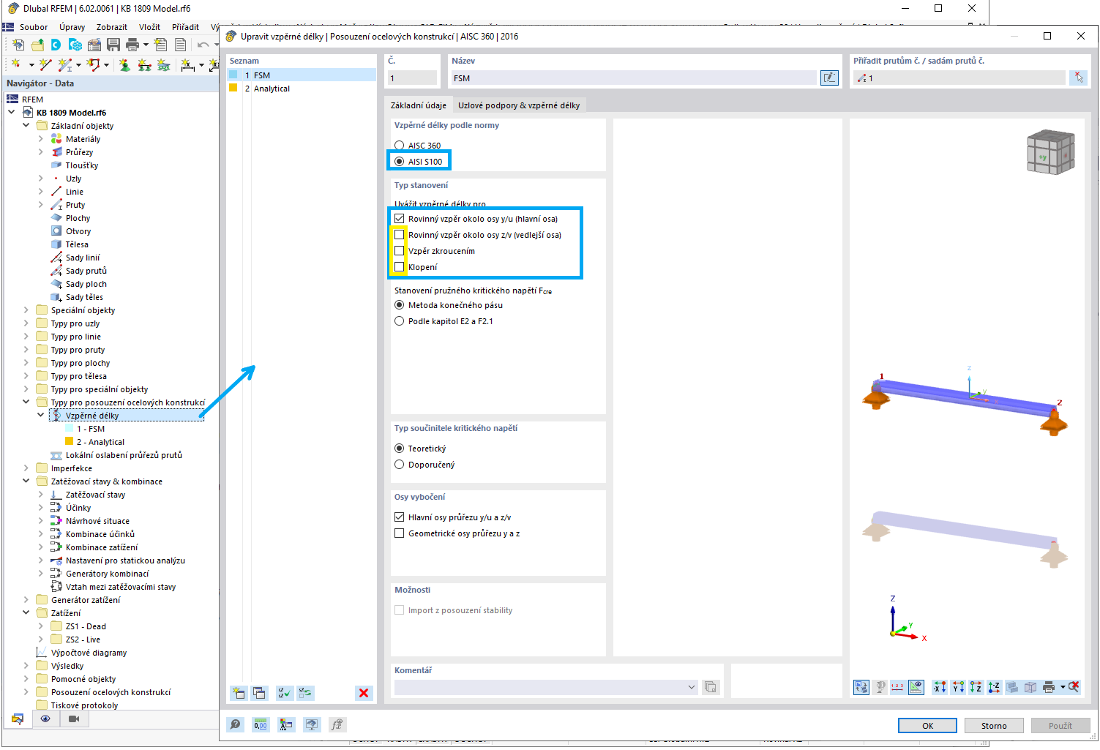1100x750 pixels.
Task: Enable Klopení buckling length checkbox
Action: click(400, 266)
